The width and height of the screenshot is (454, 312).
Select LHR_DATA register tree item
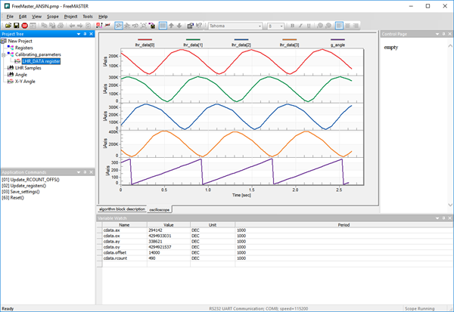tap(41, 61)
